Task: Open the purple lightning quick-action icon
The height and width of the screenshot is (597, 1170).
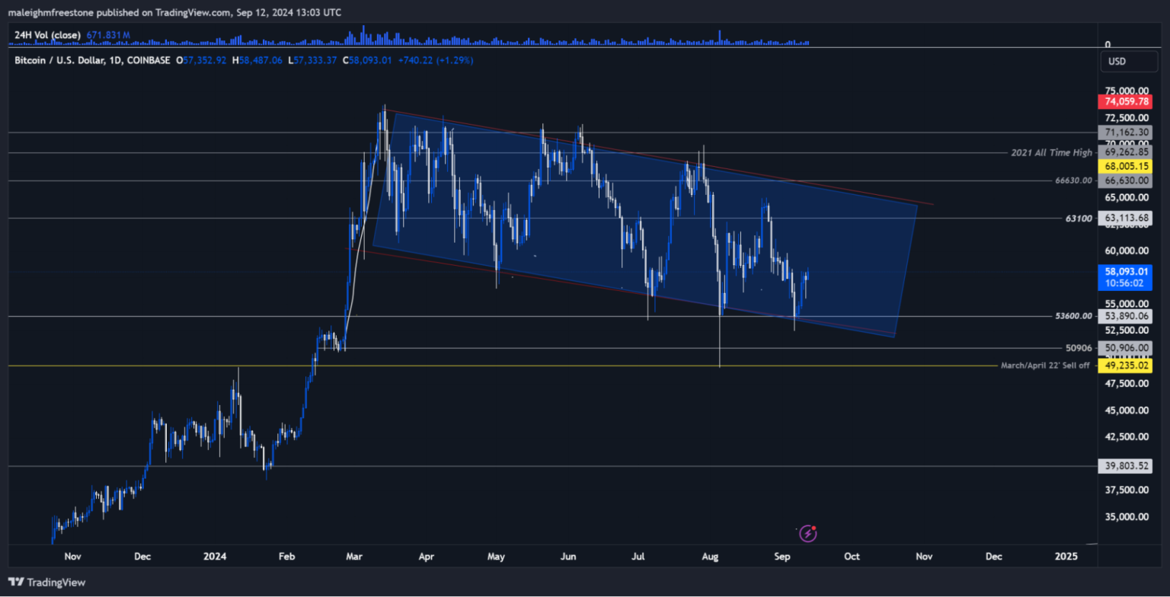Action: coord(809,533)
